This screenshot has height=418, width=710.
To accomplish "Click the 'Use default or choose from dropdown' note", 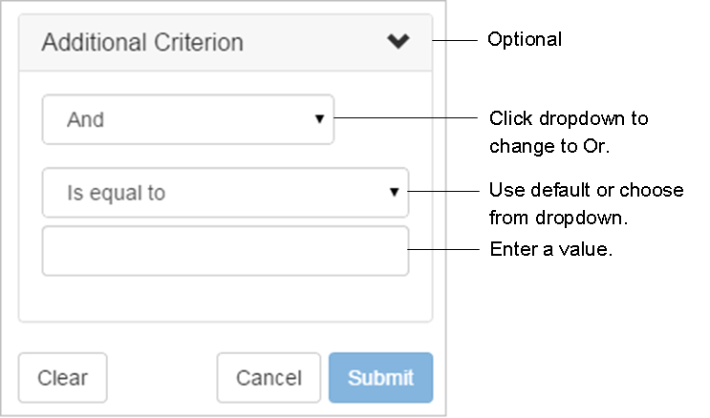I will coord(586,203).
